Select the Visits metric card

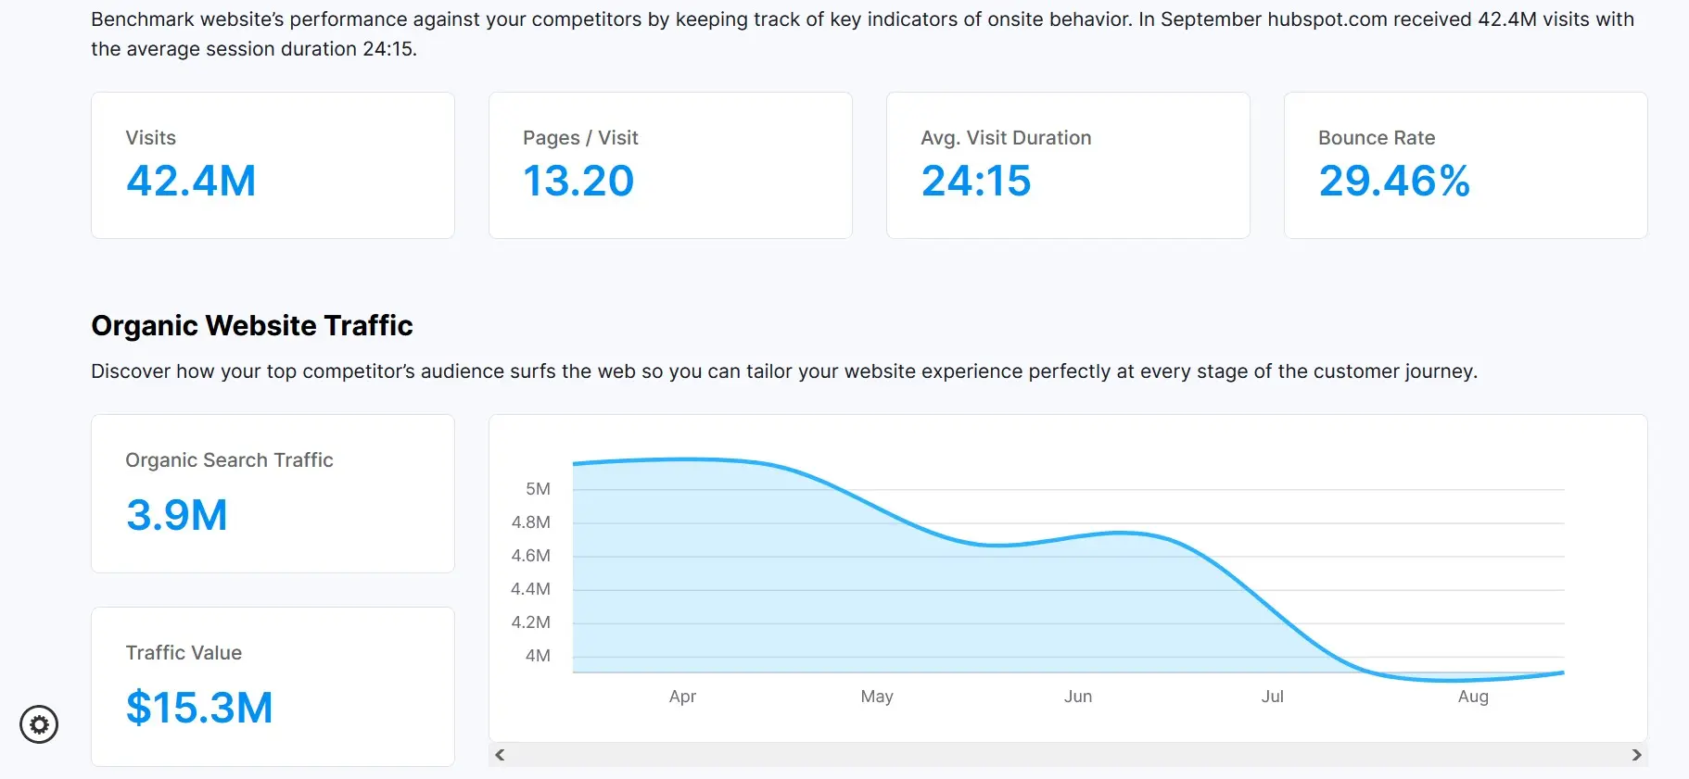272,165
